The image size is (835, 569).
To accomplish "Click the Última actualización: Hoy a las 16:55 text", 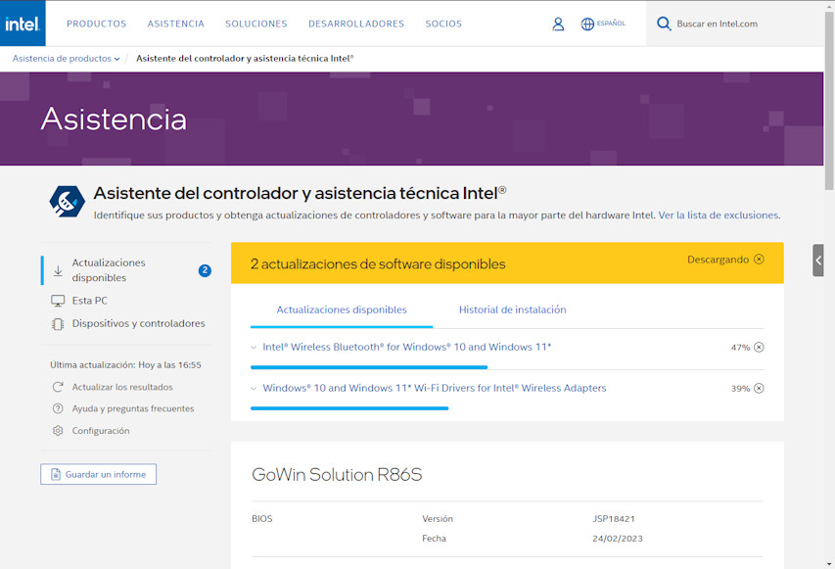I will (125, 365).
